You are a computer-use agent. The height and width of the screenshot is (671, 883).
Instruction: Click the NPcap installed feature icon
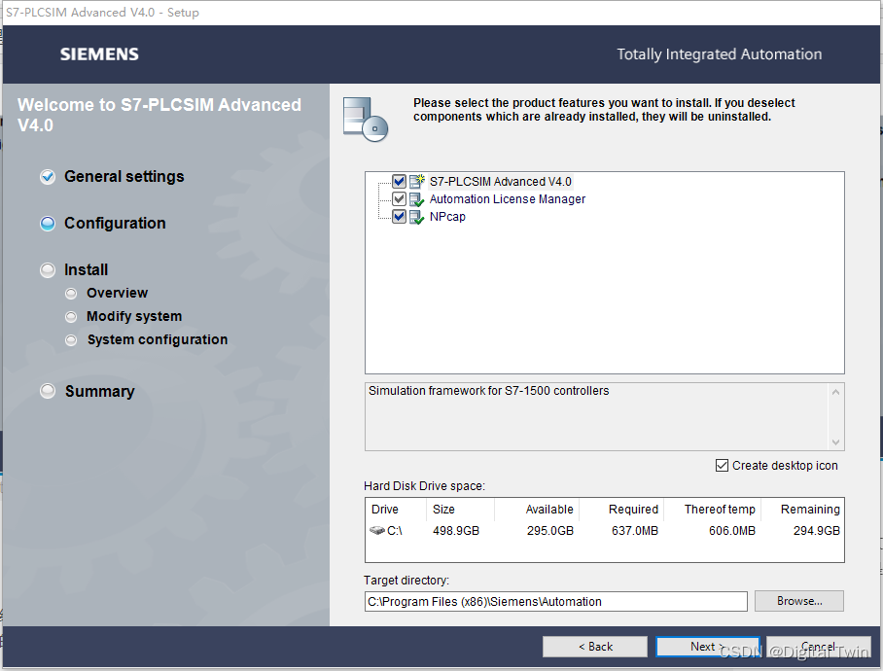pos(417,217)
